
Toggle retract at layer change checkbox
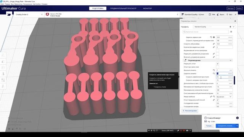coord(218,67)
